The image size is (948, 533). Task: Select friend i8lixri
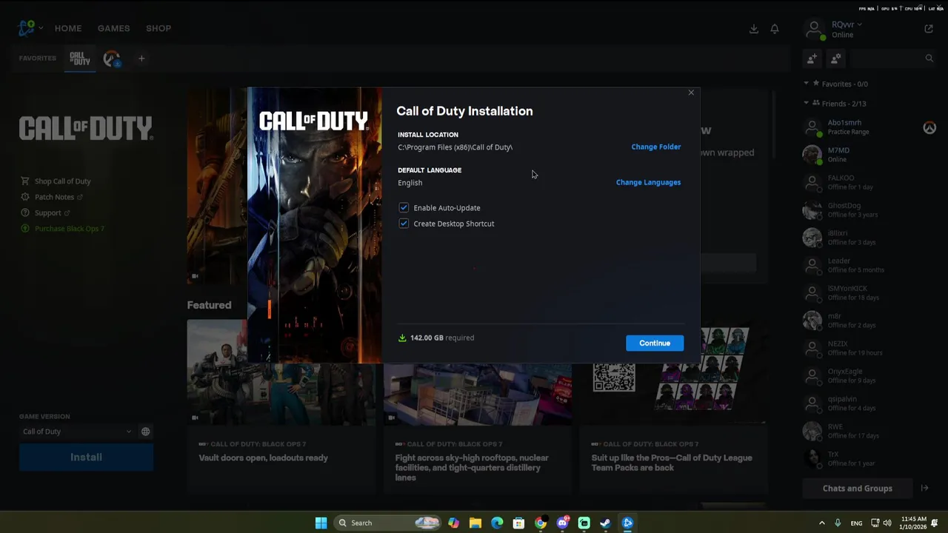pos(870,237)
